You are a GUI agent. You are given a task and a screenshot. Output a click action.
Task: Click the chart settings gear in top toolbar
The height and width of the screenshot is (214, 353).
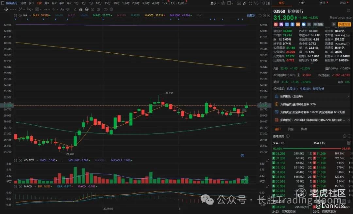[x=223, y=3]
